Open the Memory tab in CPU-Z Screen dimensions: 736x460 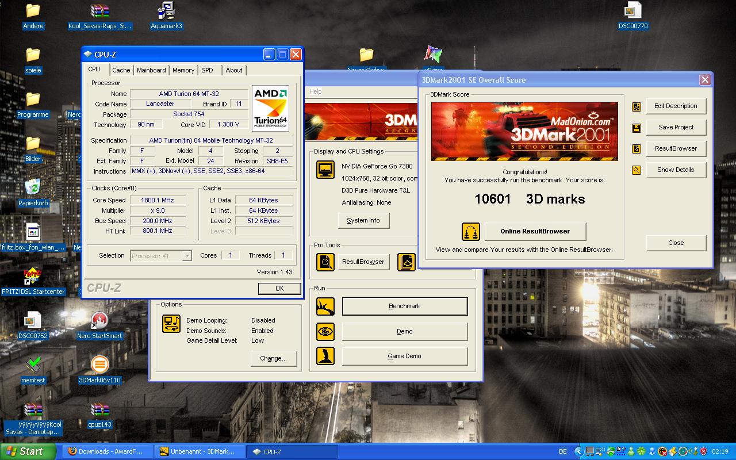coord(183,70)
